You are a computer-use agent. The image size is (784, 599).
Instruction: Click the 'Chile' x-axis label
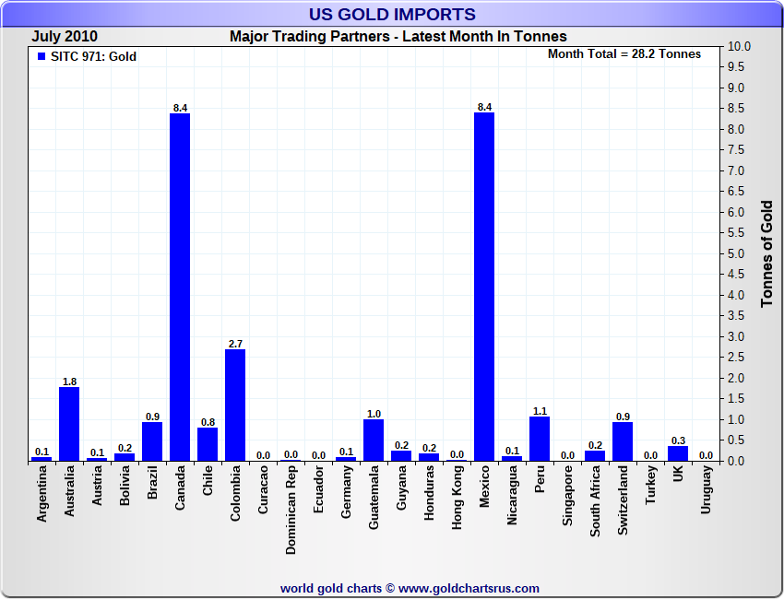point(208,480)
